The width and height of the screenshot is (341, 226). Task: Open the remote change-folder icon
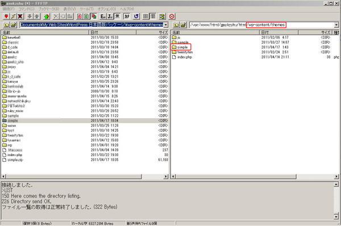(x=183, y=25)
